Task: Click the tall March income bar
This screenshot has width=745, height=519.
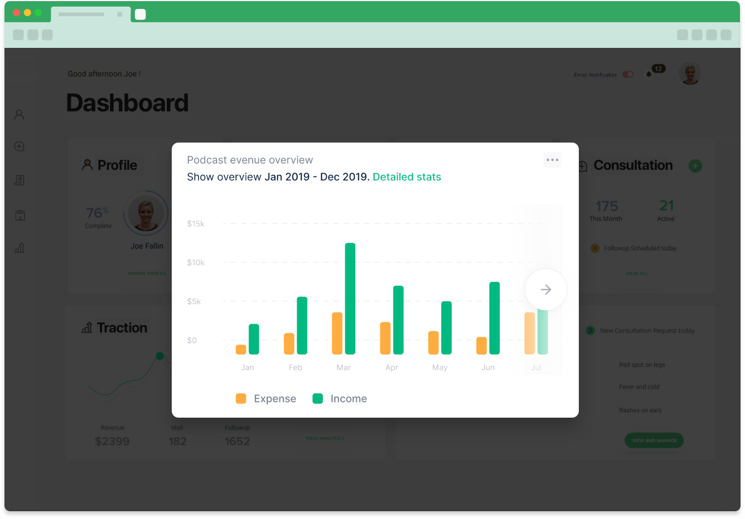Action: (350, 298)
